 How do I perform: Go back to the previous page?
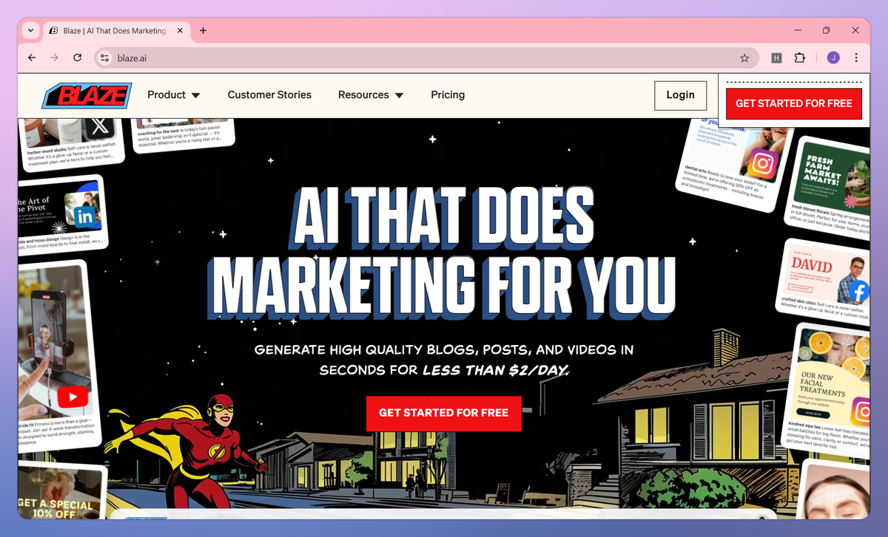[x=31, y=58]
